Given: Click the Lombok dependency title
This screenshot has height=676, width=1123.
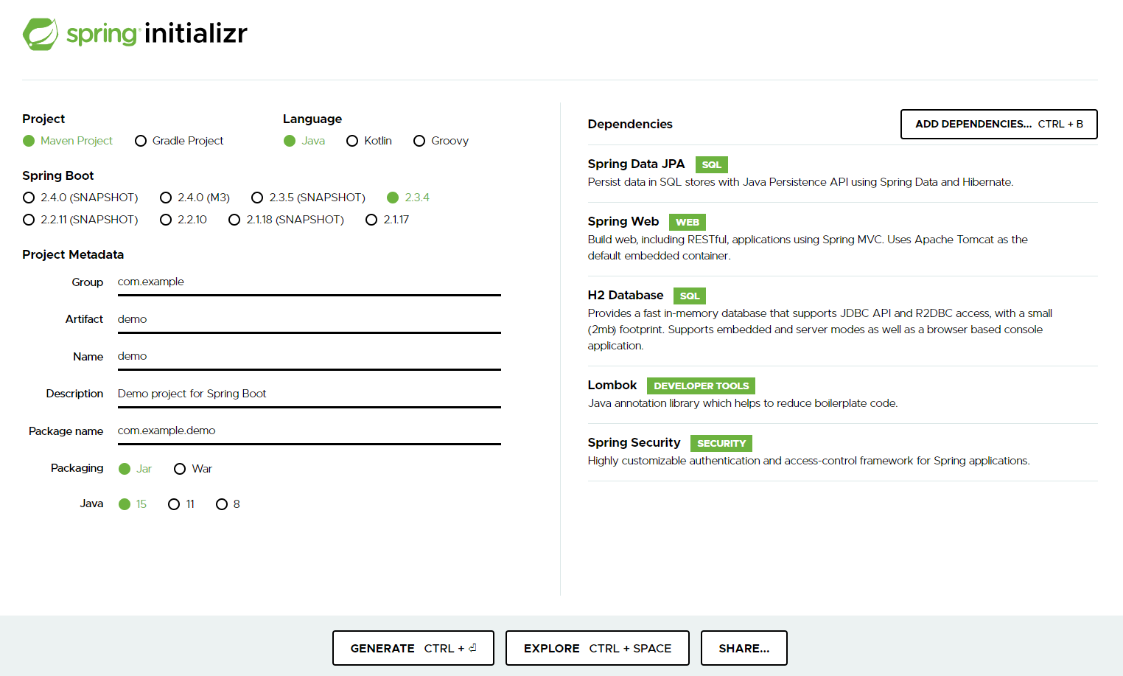Looking at the screenshot, I should (612, 385).
